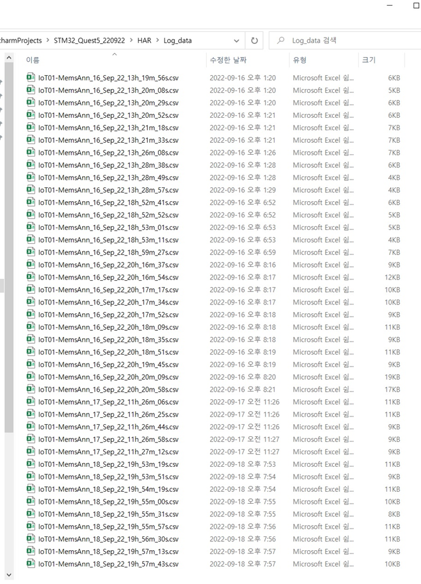Select file name IoT01-MemsAnn_16_Sep_22_20h_18m_51s.csv
Viewport: 421px width, 584px height.
tap(108, 352)
